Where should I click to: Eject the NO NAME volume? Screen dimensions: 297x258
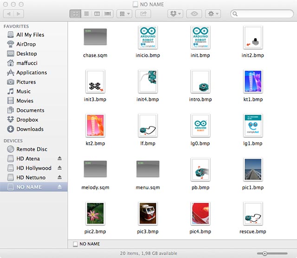coord(59,187)
